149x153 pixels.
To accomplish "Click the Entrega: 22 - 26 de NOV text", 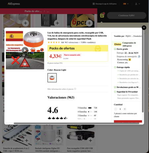I will (x=127, y=53).
